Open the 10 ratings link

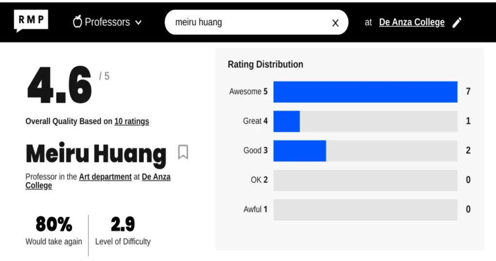[x=132, y=121]
